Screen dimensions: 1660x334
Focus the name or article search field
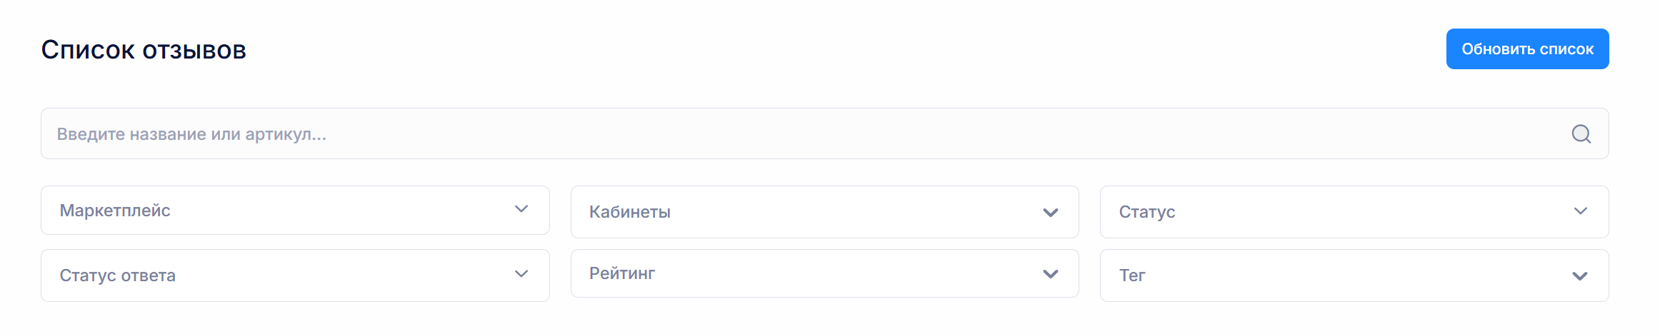tap(824, 133)
